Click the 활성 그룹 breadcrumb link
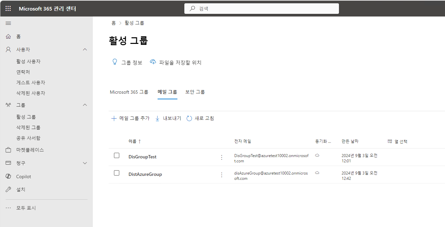445x227 pixels. (134, 23)
